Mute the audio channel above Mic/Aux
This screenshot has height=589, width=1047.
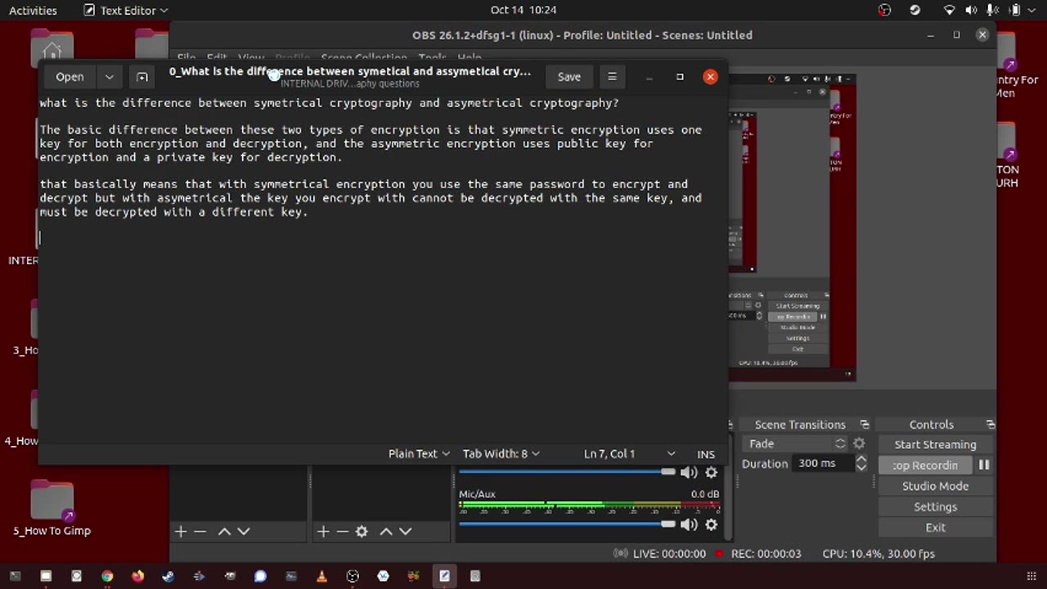689,472
